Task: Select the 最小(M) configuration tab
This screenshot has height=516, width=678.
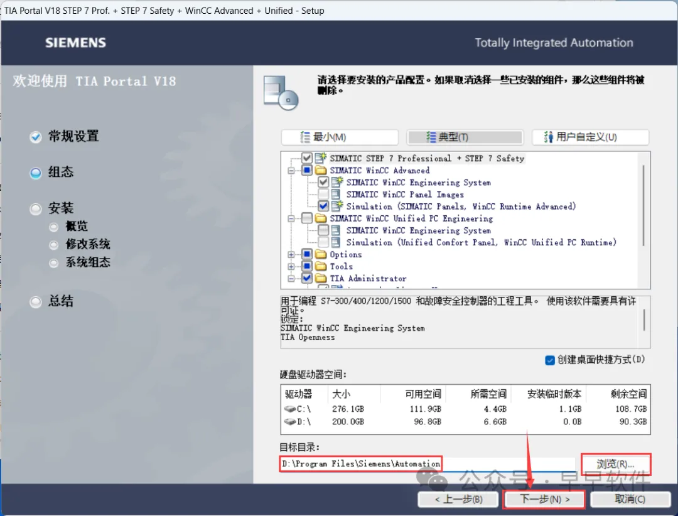Action: pos(340,137)
